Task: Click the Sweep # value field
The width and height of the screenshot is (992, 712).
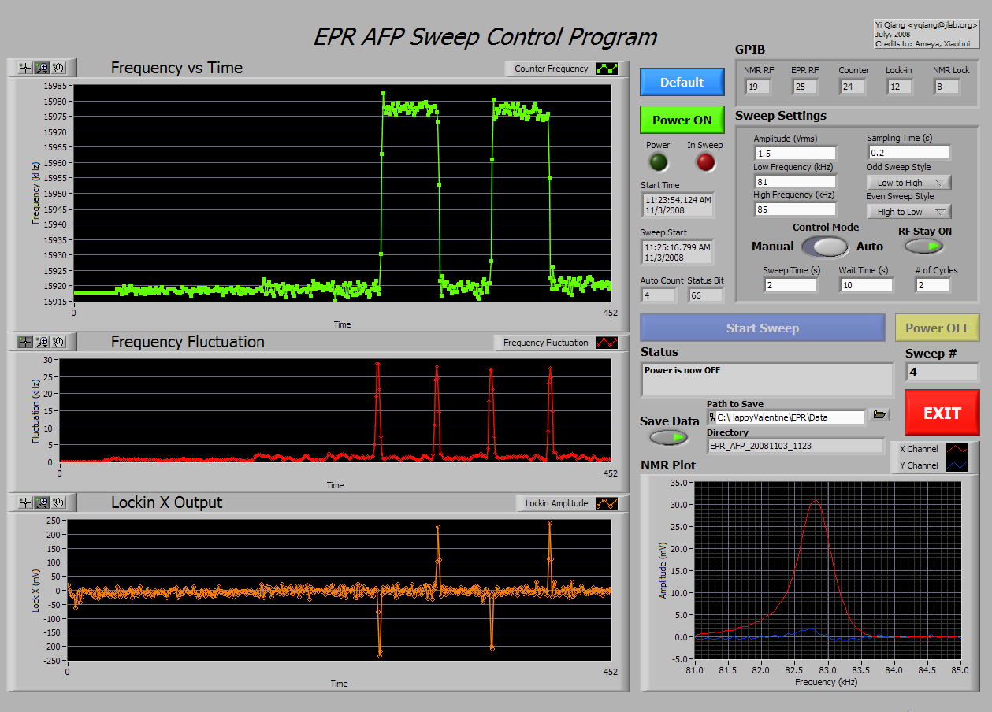Action: [941, 372]
